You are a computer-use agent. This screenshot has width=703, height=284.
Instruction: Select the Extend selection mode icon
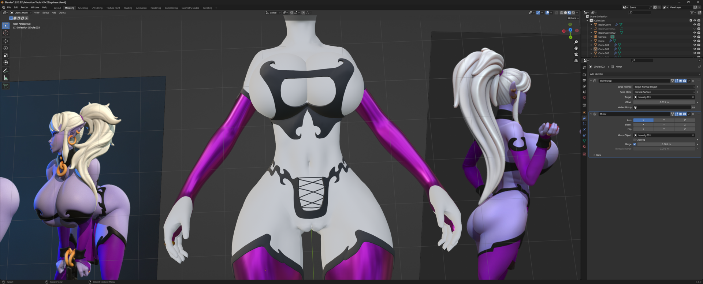15,18
